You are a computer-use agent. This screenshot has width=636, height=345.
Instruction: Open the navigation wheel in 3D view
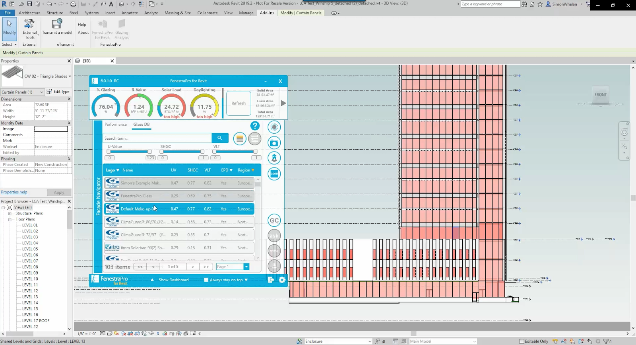point(624,132)
